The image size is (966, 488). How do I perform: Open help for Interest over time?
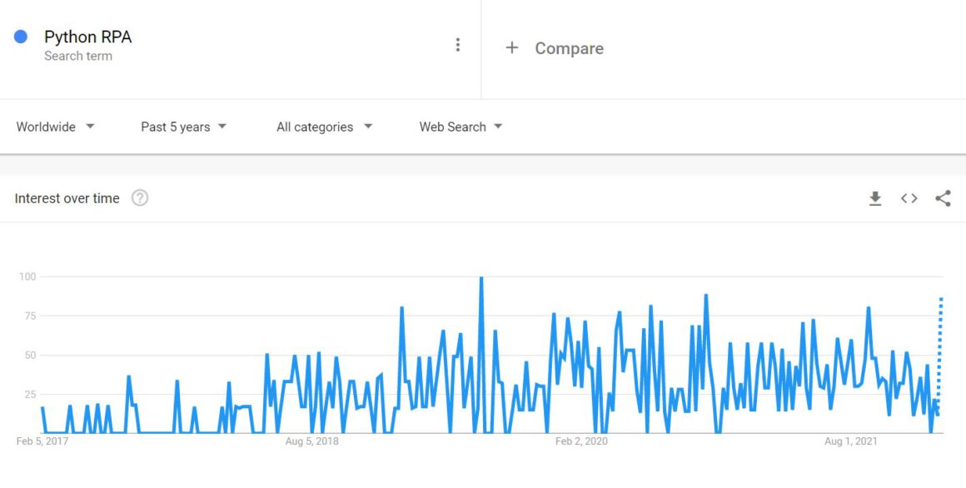tap(140, 198)
